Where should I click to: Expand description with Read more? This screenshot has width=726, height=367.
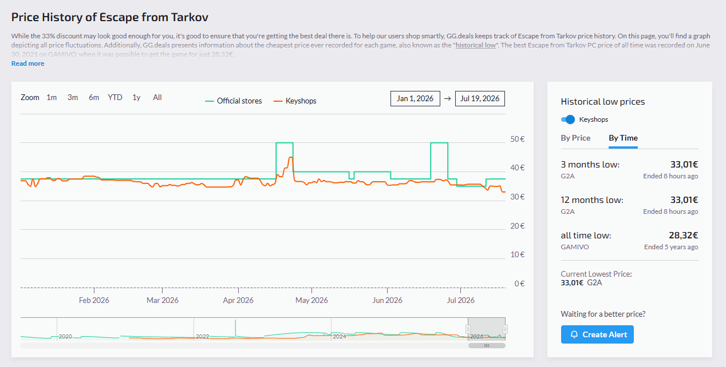pos(27,63)
